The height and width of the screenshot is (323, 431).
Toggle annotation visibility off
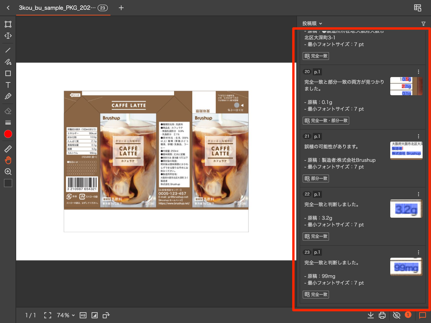pos(397,315)
